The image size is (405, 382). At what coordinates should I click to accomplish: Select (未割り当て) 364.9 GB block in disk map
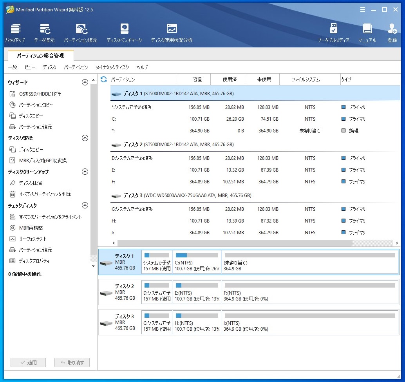click(x=310, y=262)
